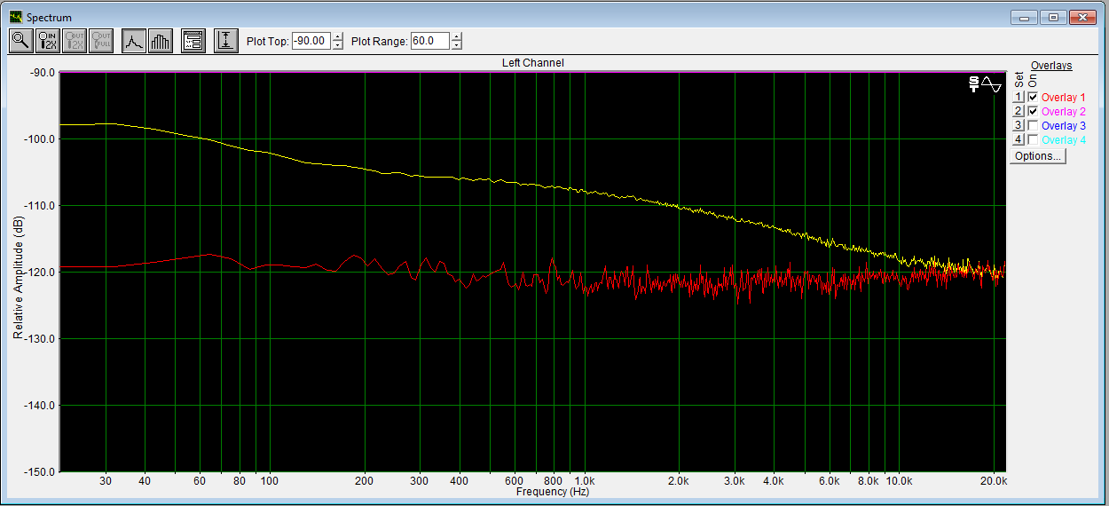Click the 1.0k frequency axis tick label
This screenshot has height=506, width=1109.
pyautogui.click(x=583, y=481)
